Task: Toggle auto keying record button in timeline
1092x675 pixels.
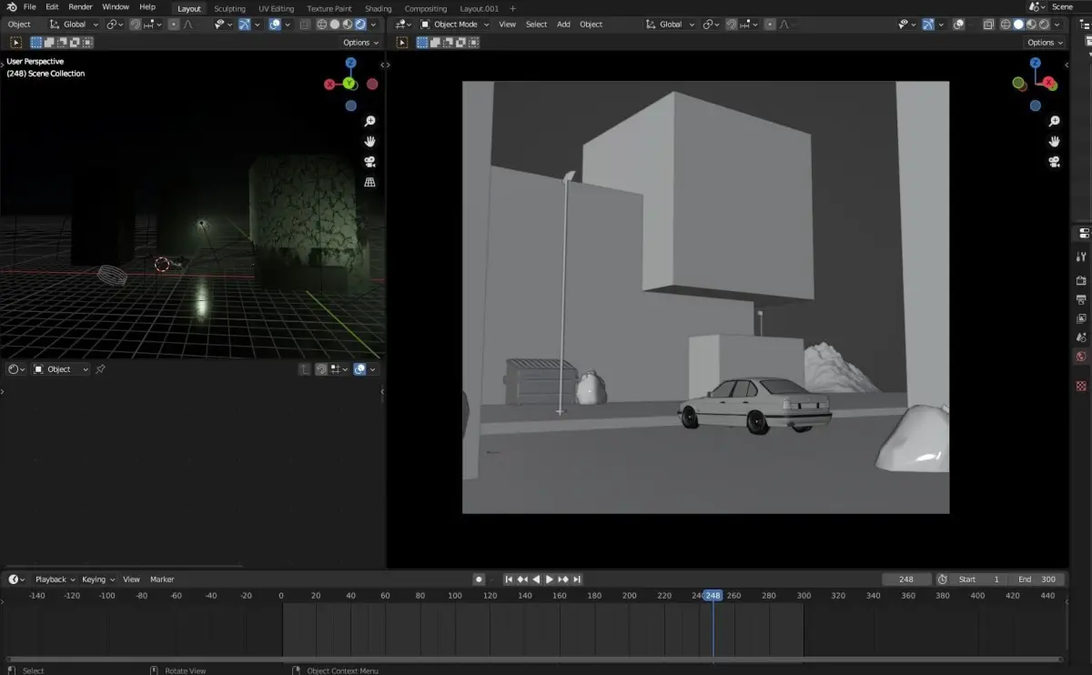Action: pos(479,579)
